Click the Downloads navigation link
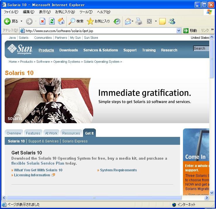 coord(69,50)
